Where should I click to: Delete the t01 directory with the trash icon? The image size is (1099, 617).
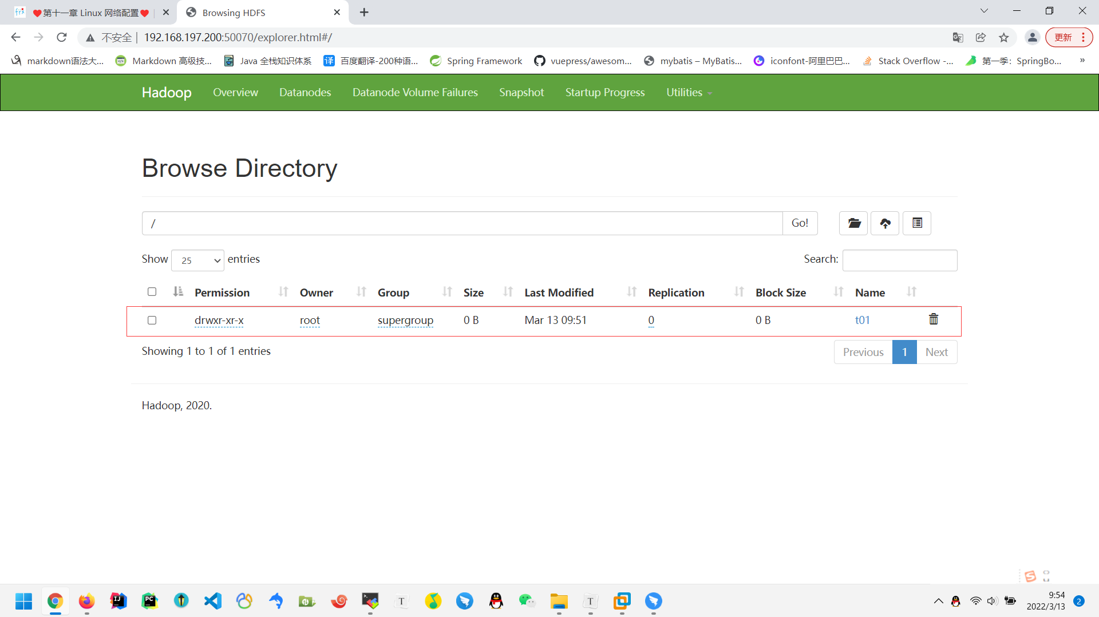coord(934,319)
